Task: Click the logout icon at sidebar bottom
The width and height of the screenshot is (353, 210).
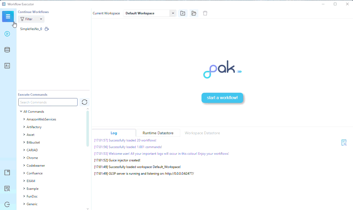Action: pyautogui.click(x=7, y=204)
